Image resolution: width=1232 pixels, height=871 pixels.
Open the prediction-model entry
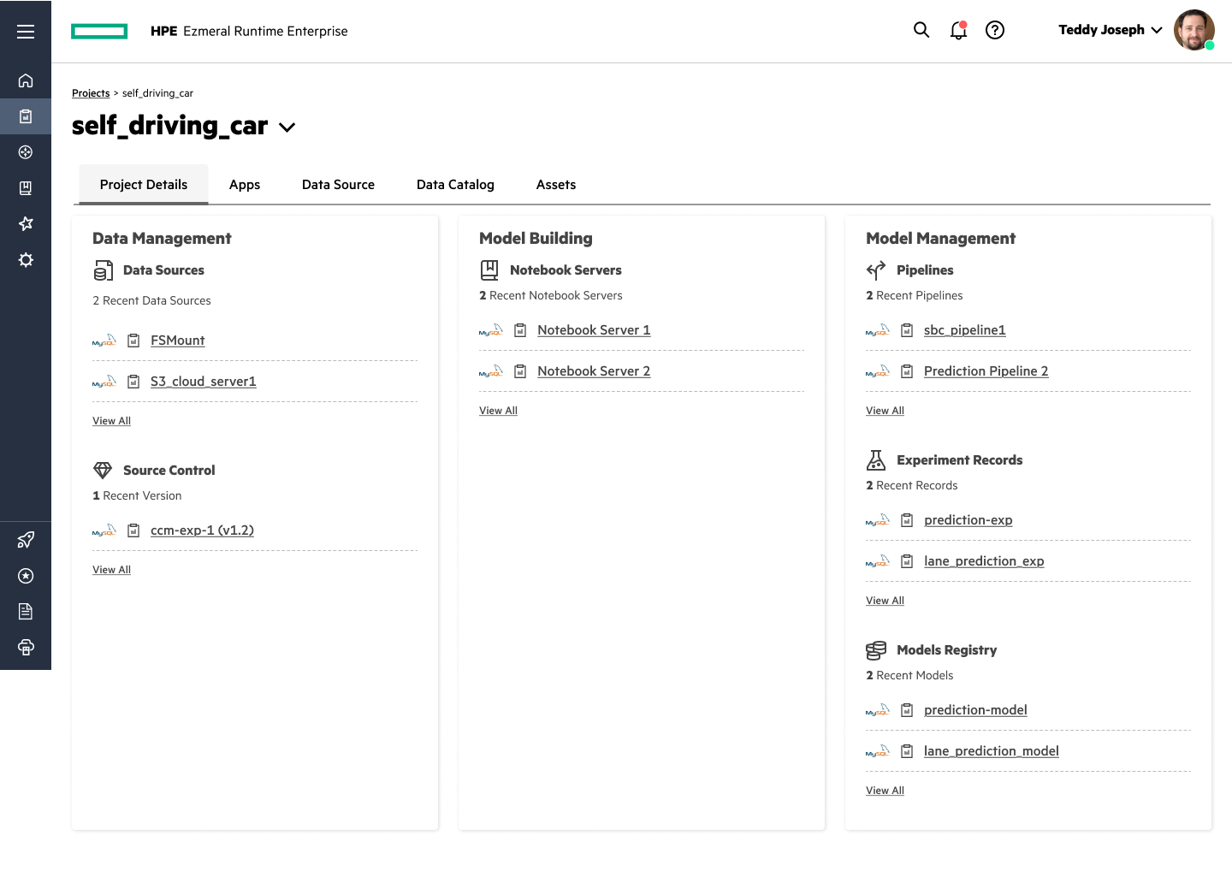tap(975, 710)
